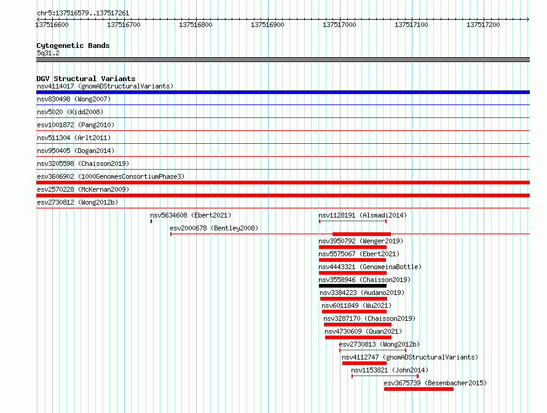
Task: Click nsv3287170 (Chaisson2019) label
Action: click(369, 318)
